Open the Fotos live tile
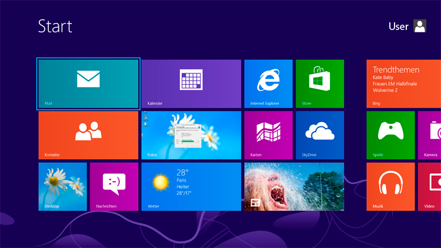Viewport: 441px width, 248px height. (x=191, y=135)
